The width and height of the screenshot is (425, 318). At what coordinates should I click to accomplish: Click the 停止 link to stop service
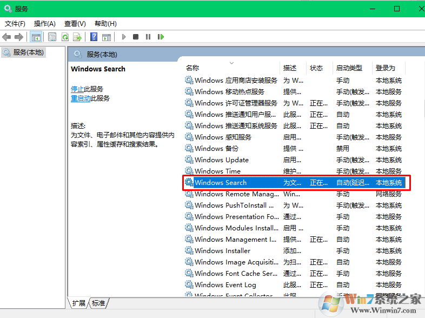pos(77,89)
